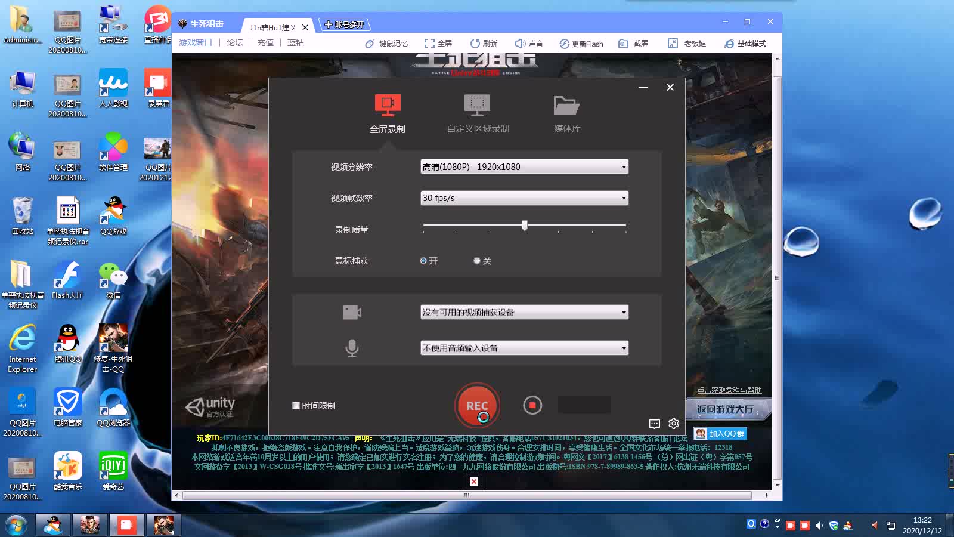Open the game window menu item
The image size is (954, 537).
[x=195, y=42]
